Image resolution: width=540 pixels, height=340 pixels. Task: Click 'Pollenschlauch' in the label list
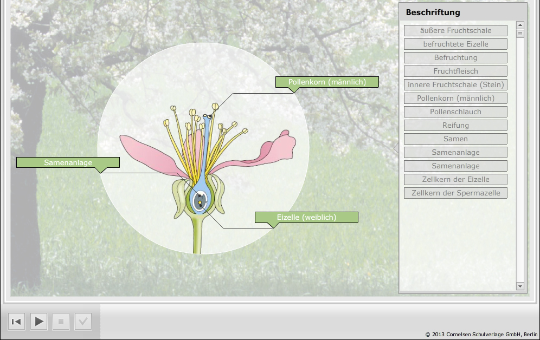click(x=455, y=112)
